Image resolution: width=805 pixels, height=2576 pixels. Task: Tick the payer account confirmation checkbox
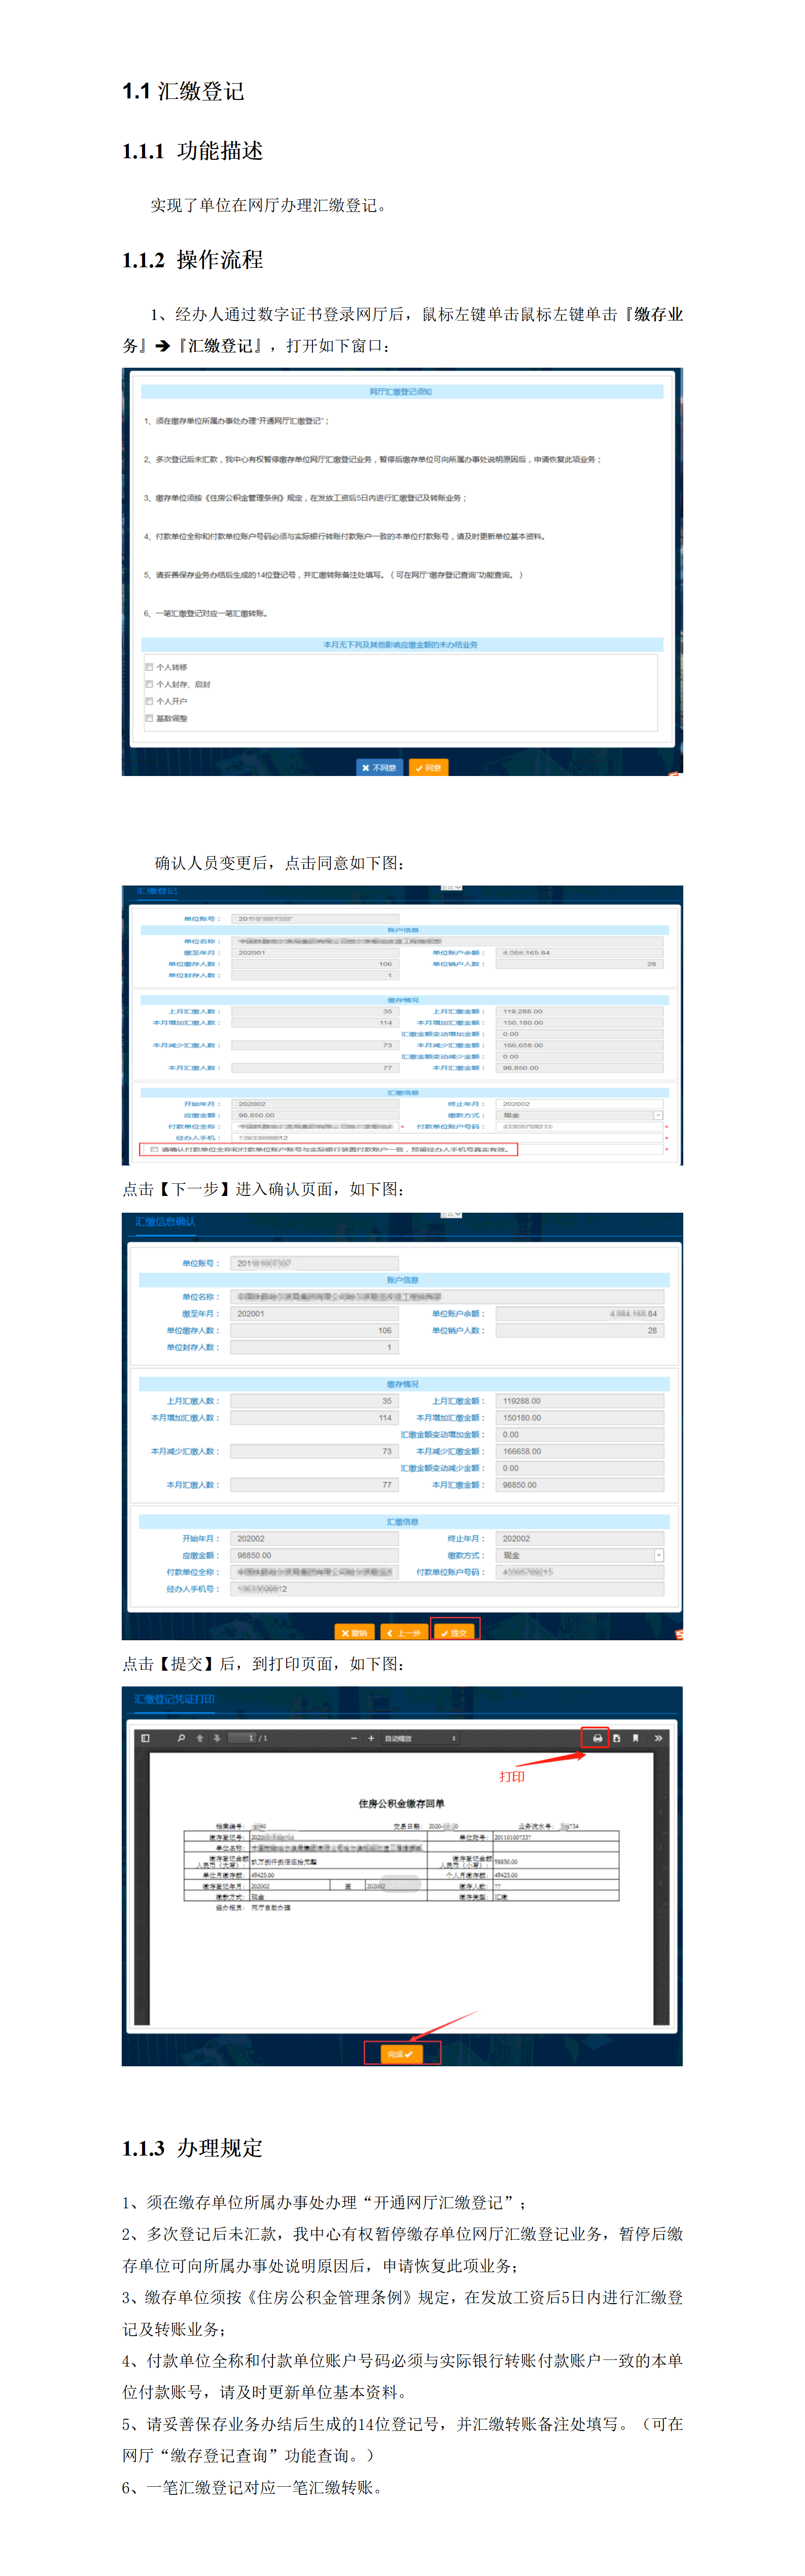(x=154, y=1149)
